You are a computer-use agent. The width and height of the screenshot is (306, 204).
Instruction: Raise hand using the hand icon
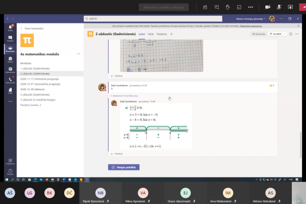(228, 7)
